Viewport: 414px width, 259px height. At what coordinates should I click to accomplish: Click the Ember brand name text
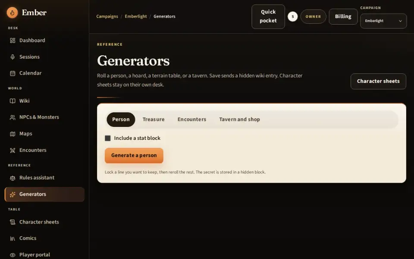[x=34, y=13]
